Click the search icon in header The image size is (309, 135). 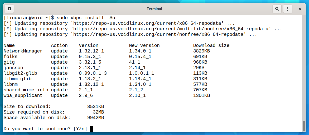click(x=277, y=9)
